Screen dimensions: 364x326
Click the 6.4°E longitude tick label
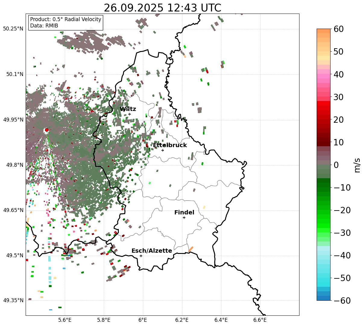click(221, 320)
